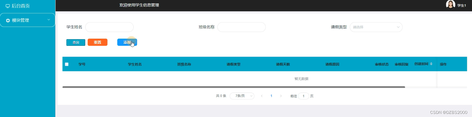Tick the select-all checkbox in table header
Viewport: 472px width, 117px height.
67,64
